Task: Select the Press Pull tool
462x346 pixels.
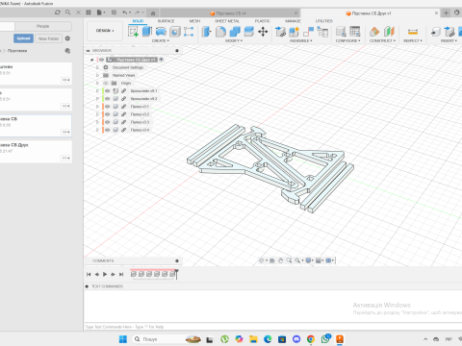Action: [x=206, y=32]
